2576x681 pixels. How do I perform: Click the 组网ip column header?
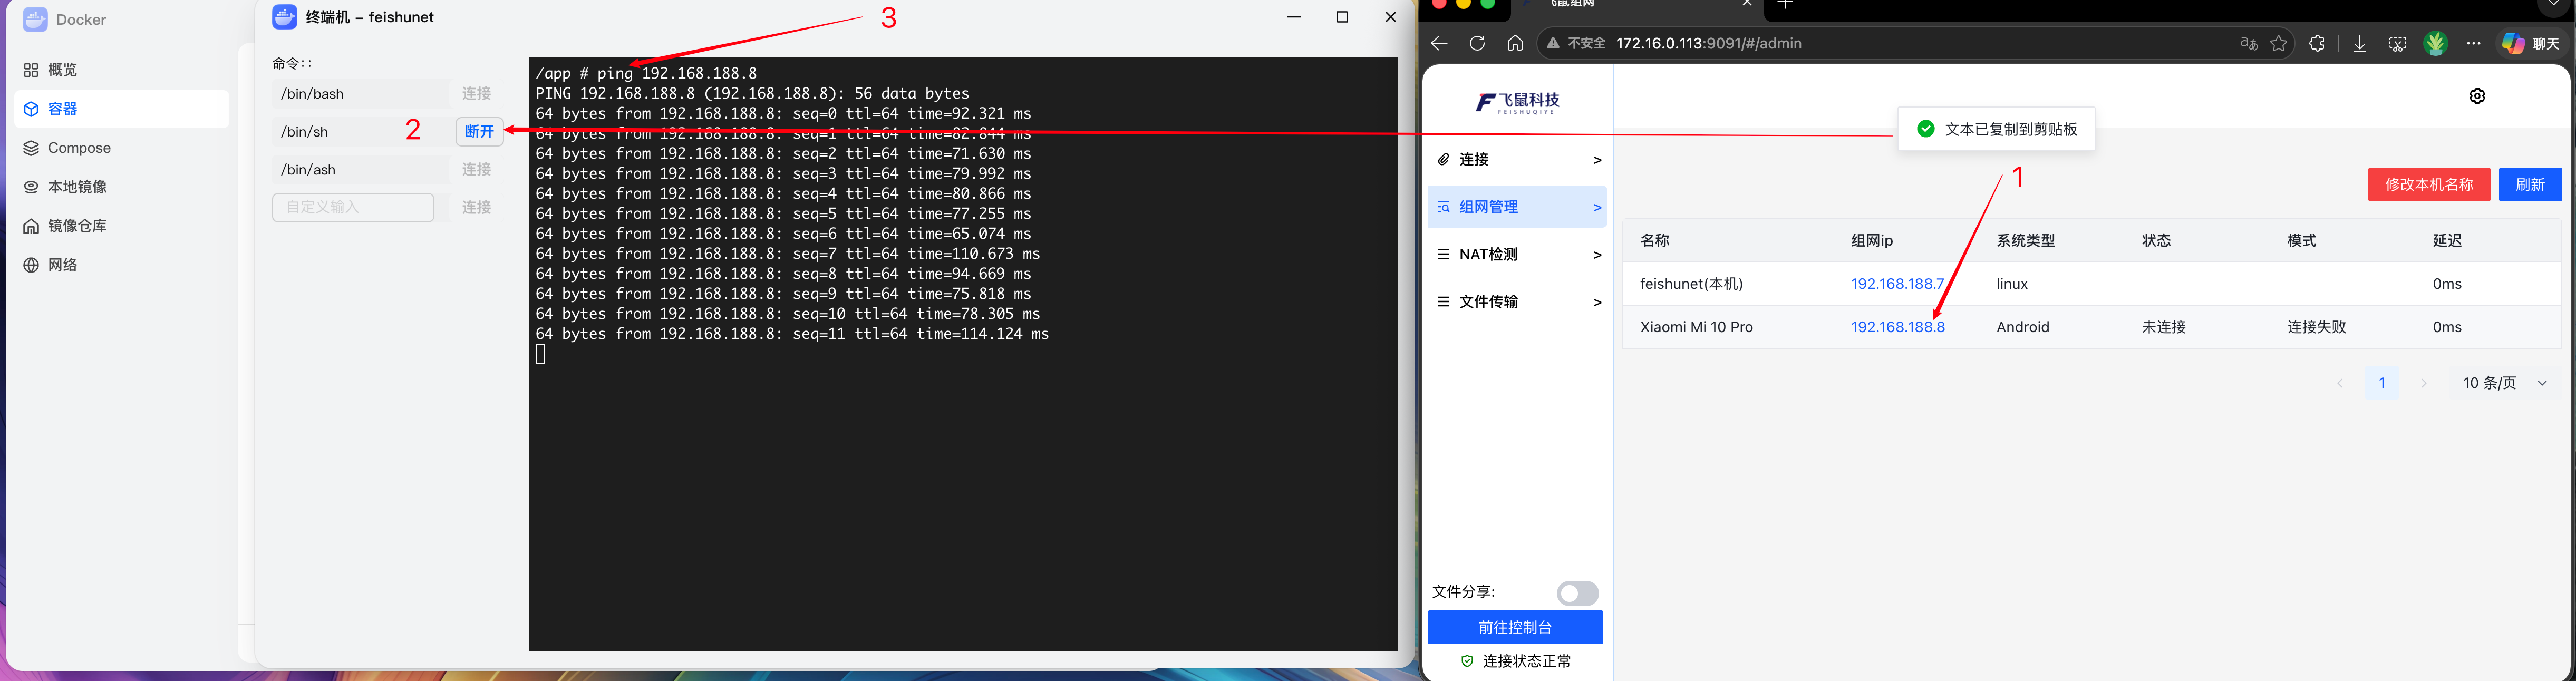coord(1871,241)
